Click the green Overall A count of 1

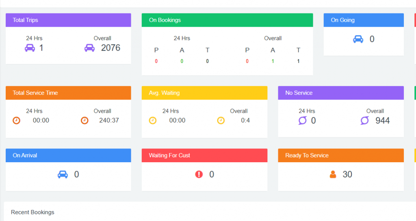273,61
